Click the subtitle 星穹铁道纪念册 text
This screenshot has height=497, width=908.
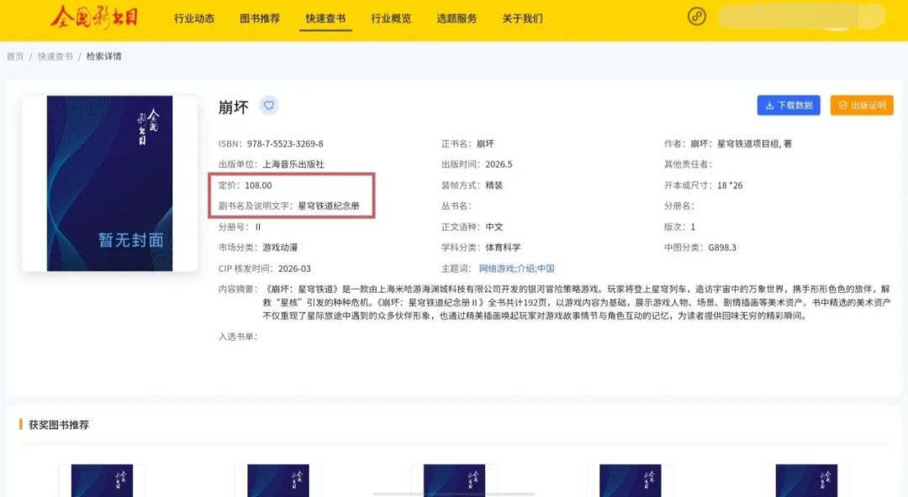click(x=329, y=206)
